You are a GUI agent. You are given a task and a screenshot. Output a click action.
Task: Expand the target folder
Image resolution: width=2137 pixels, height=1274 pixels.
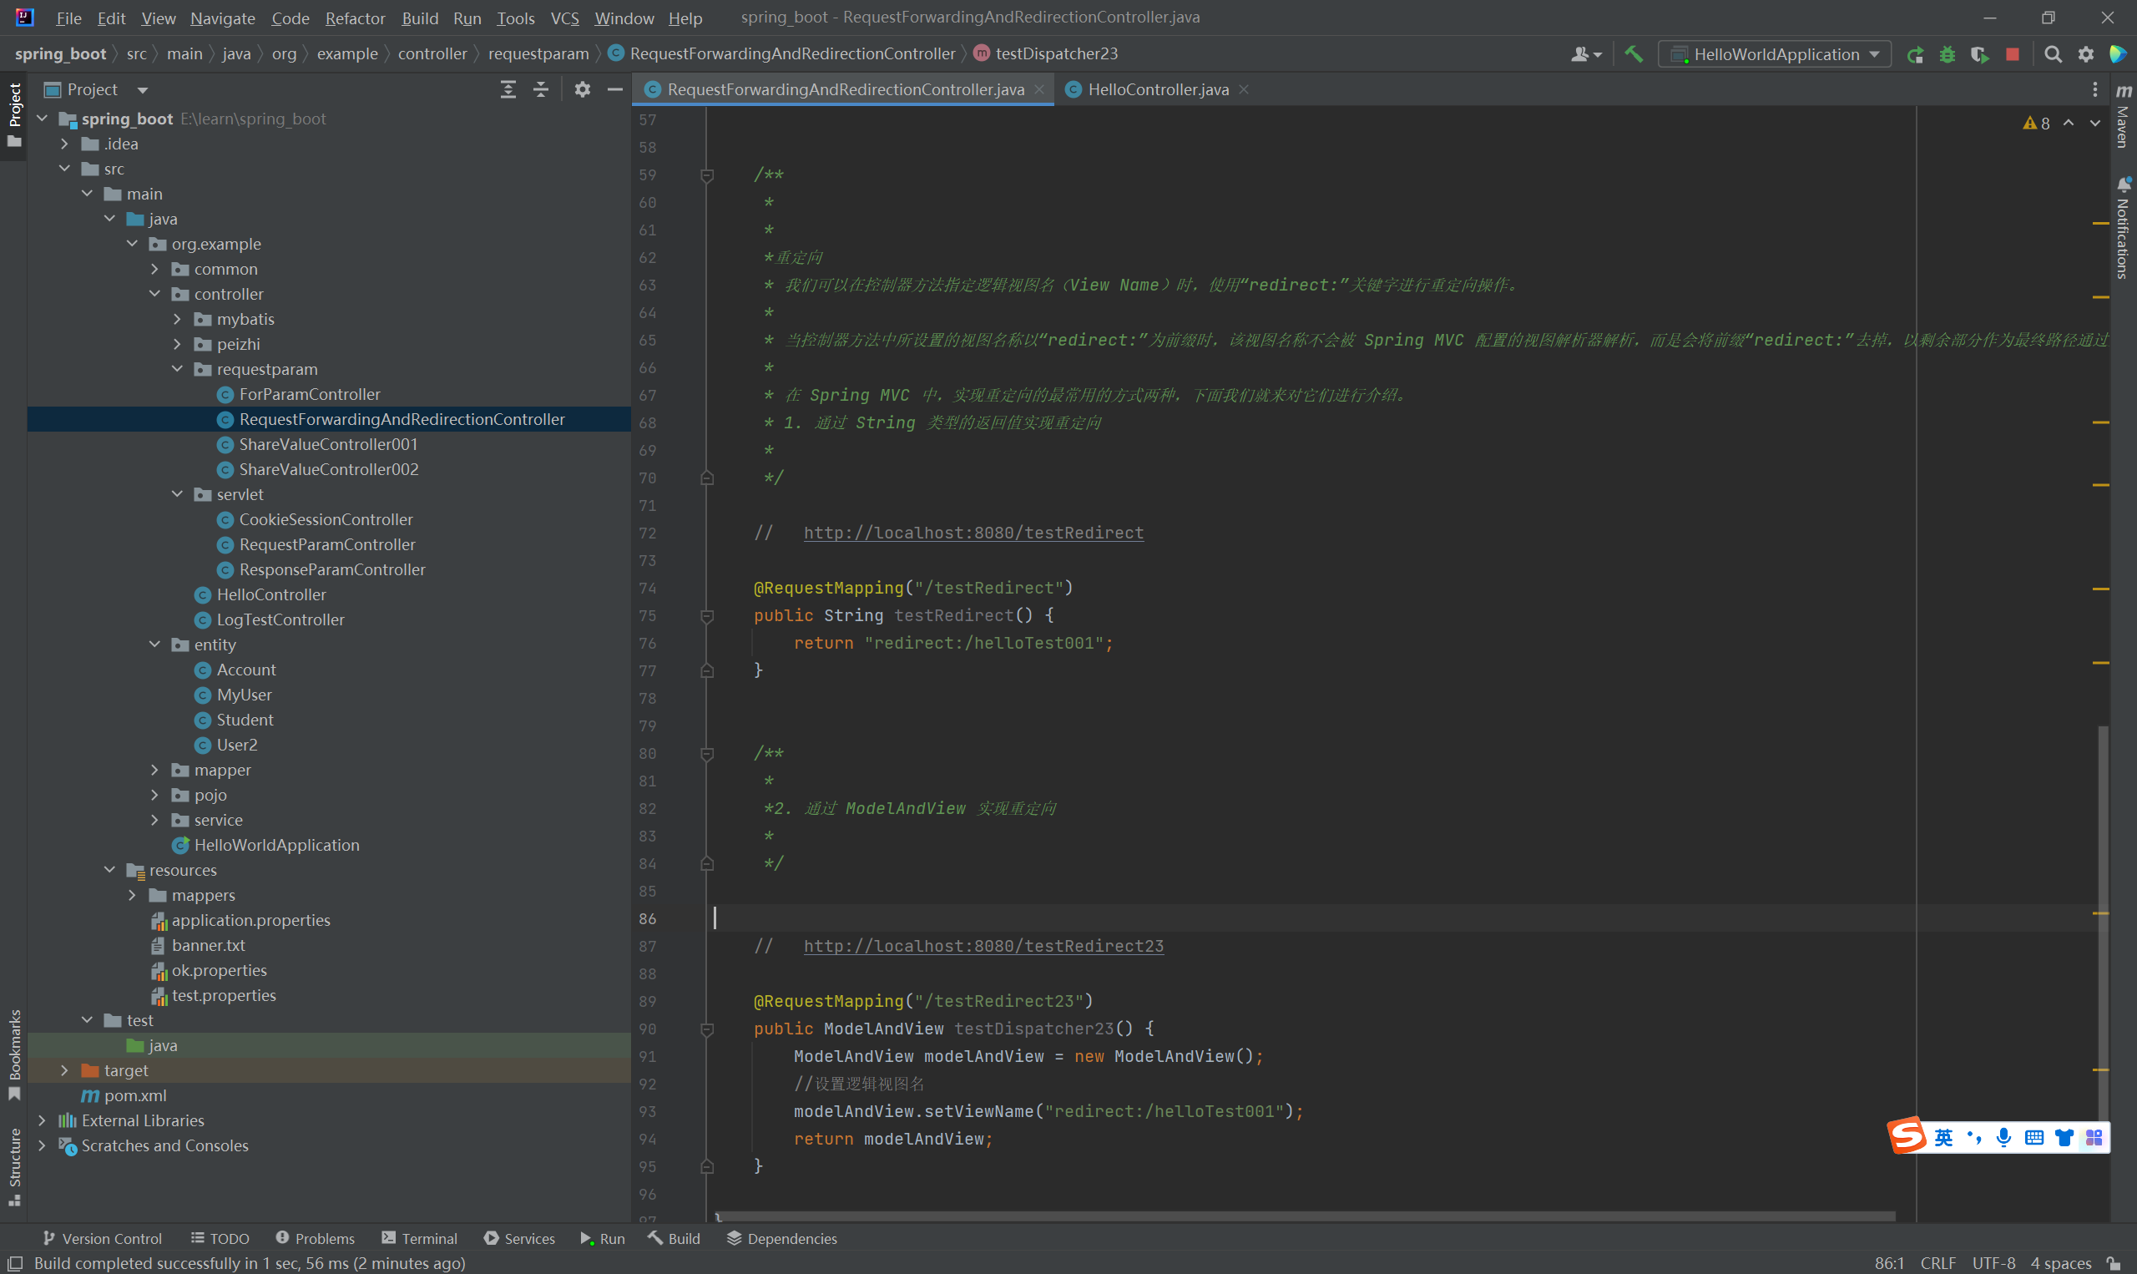(64, 1070)
